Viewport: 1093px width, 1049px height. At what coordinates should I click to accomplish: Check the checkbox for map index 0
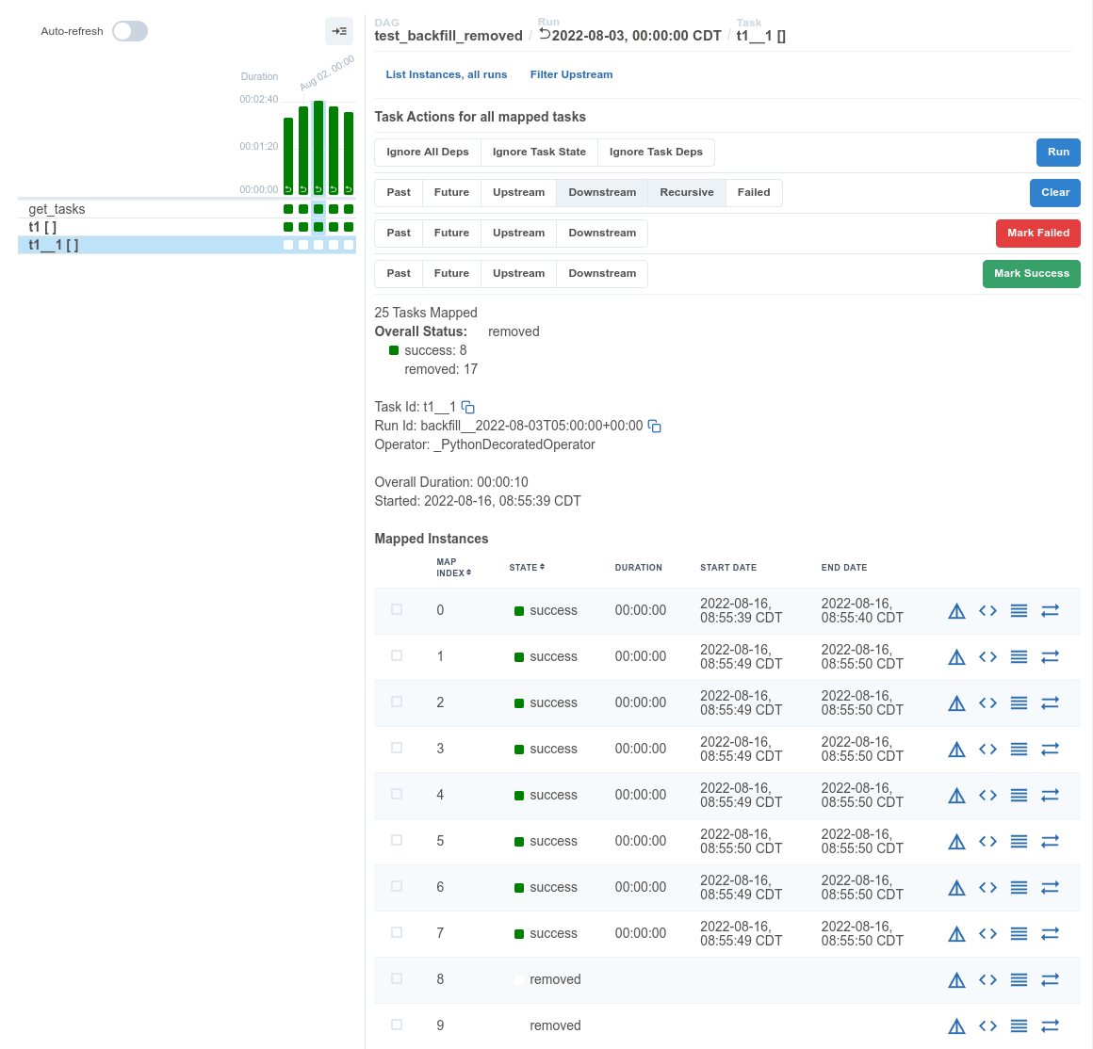pyautogui.click(x=397, y=610)
